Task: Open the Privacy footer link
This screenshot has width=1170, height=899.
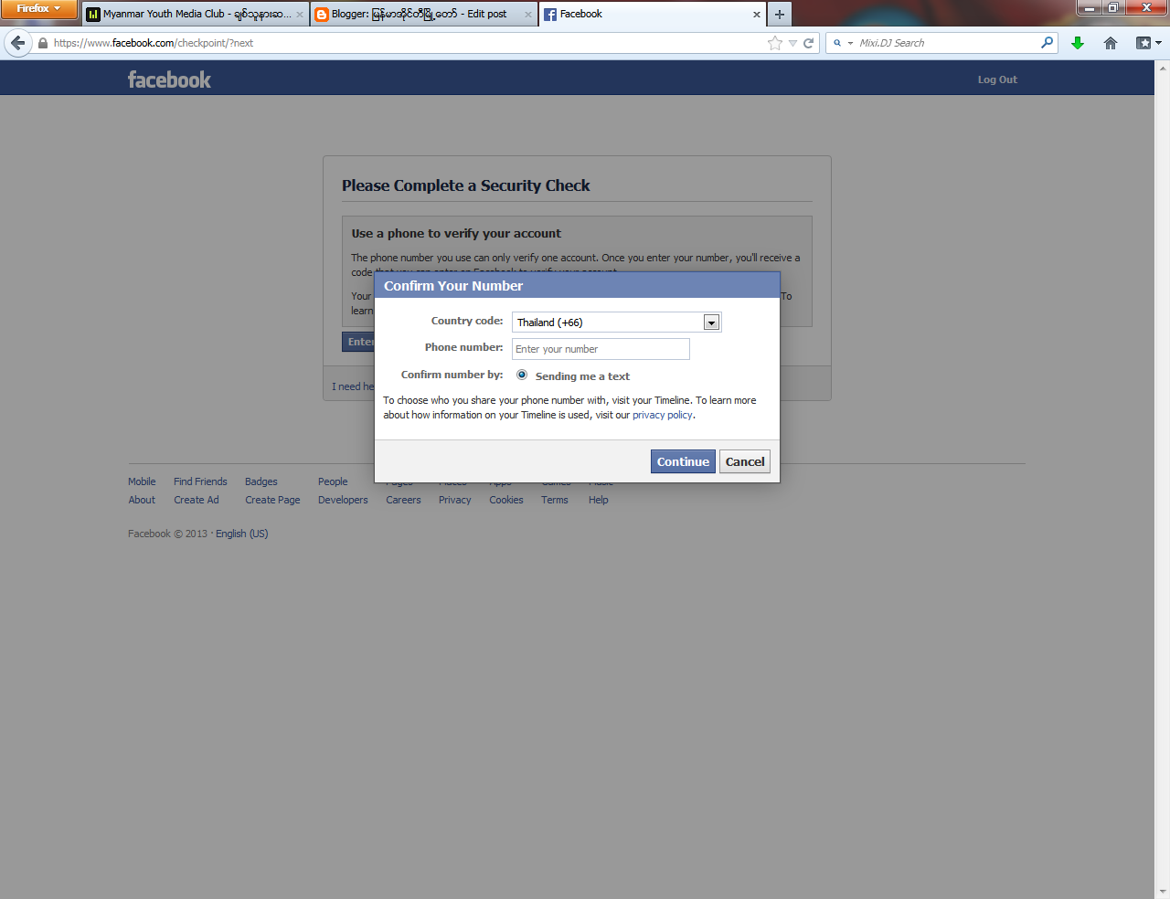Action: coord(455,500)
